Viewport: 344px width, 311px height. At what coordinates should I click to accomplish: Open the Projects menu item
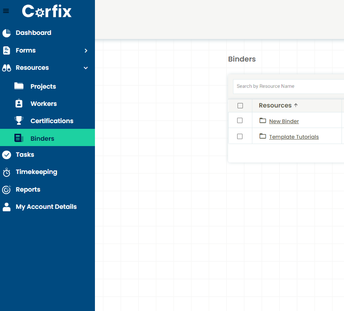43,87
